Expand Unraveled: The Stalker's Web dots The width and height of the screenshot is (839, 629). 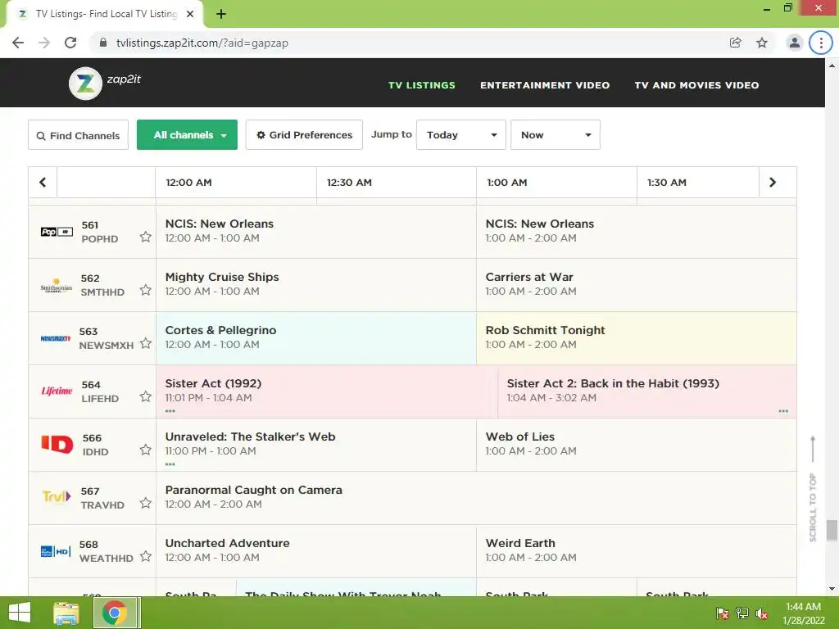[170, 464]
